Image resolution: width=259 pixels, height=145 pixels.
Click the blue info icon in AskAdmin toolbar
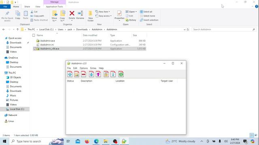tap(113, 74)
